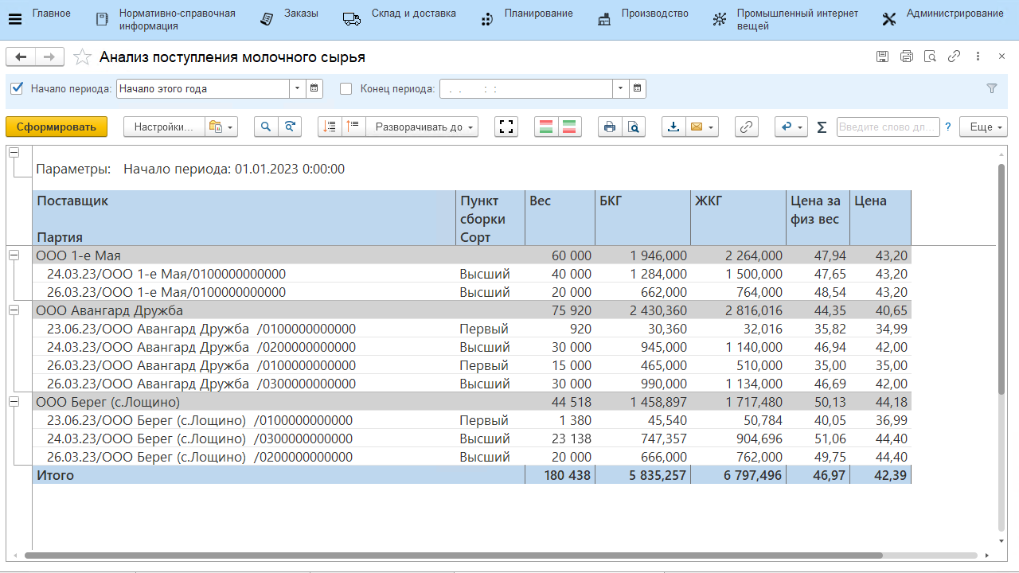The image size is (1019, 573).
Task: Open the Настройки... report settings
Action: (x=163, y=127)
